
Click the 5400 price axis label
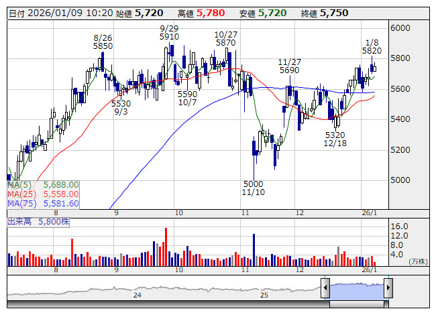tap(400, 119)
